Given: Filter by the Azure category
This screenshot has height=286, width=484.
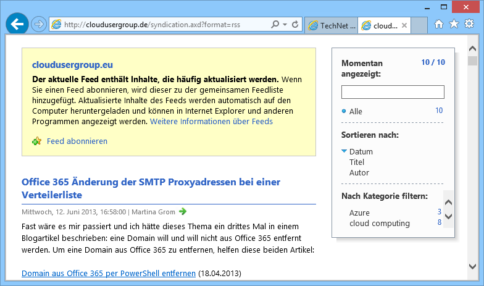Looking at the screenshot, I should [359, 212].
